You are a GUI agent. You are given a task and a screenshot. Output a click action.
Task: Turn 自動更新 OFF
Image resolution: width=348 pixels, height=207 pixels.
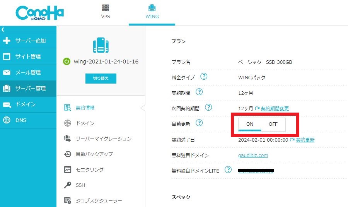tap(273, 124)
